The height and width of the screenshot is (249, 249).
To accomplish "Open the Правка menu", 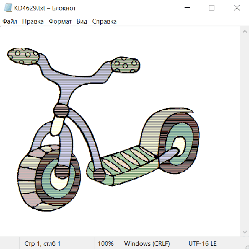I will 33,22.
